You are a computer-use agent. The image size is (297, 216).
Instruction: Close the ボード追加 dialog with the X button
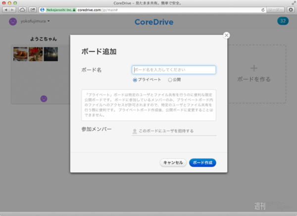(226, 36)
